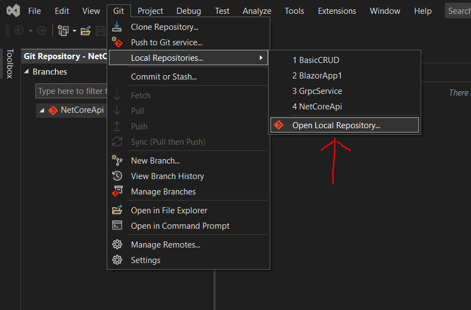471x310 pixels.
Task: Open the Toolbox side tab
Action: (10, 64)
